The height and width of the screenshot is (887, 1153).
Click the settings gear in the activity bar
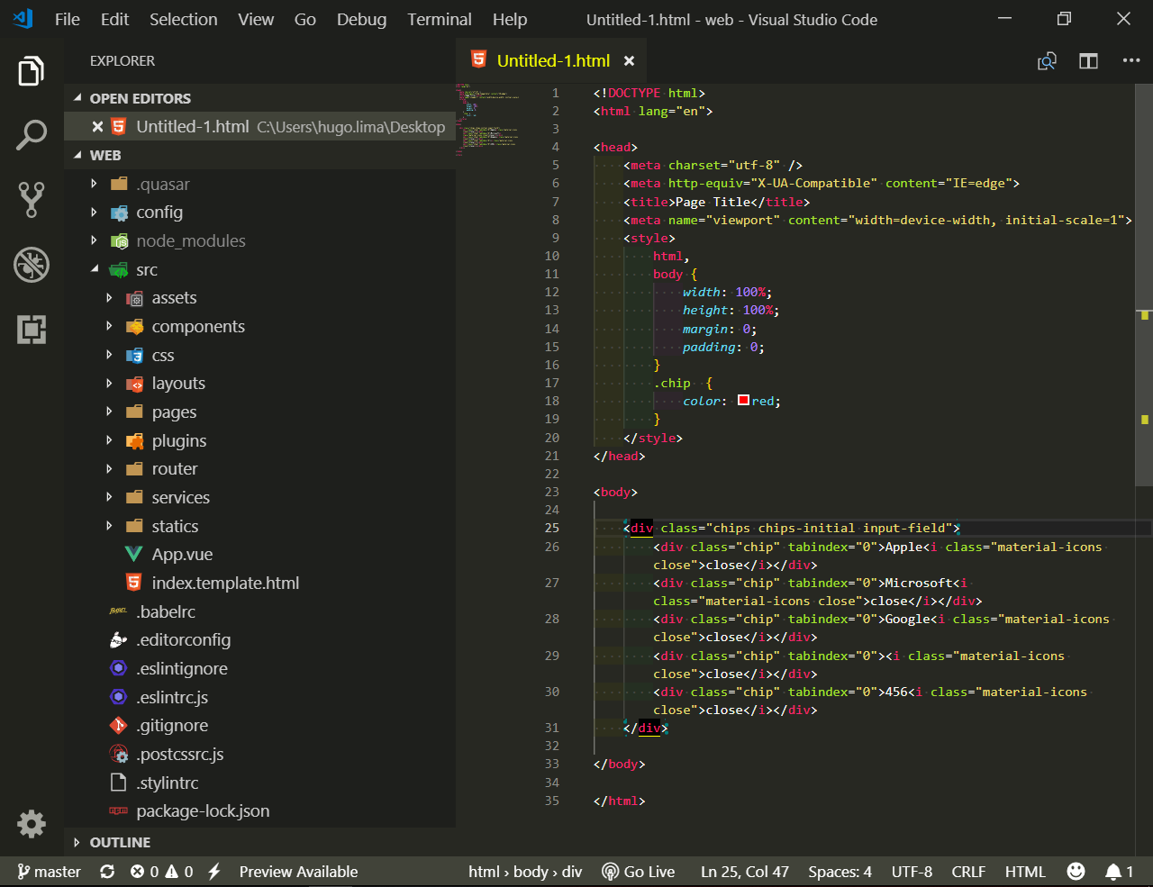(x=32, y=824)
